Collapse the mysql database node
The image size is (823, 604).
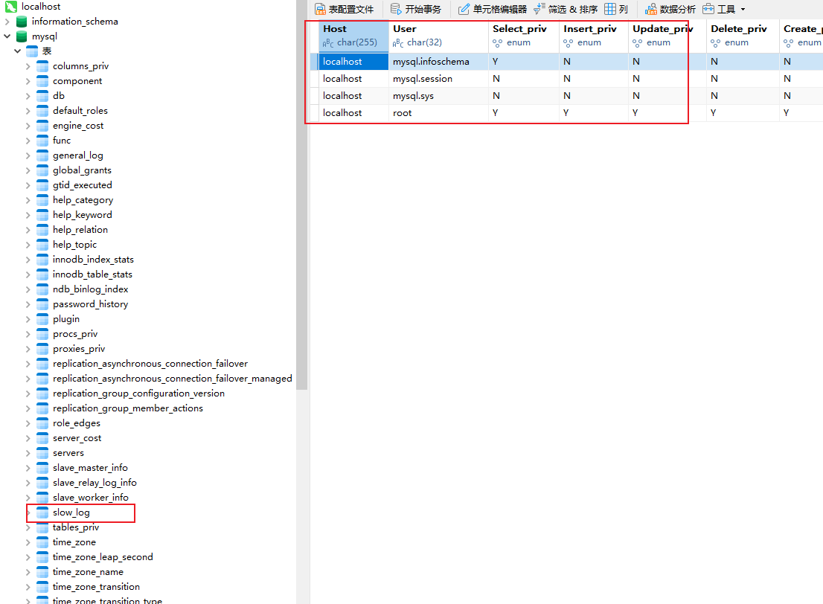(7, 36)
